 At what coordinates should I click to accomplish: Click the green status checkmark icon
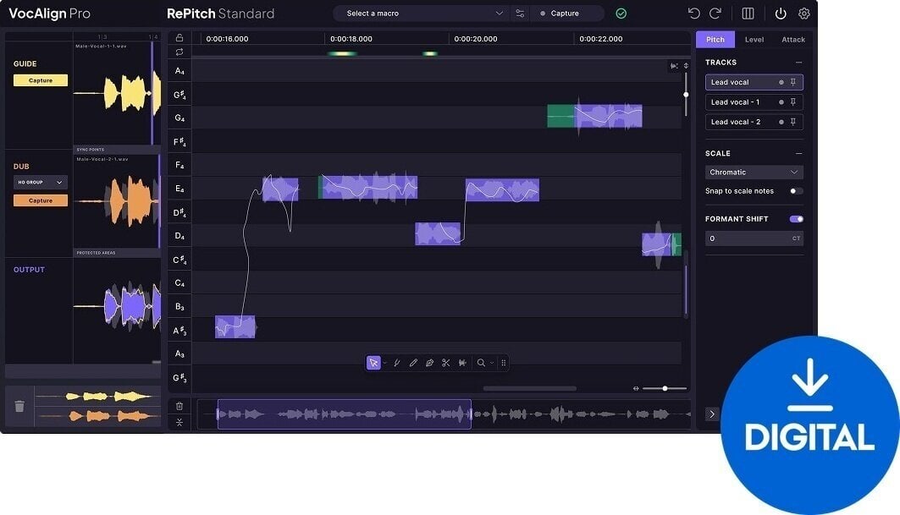point(621,14)
